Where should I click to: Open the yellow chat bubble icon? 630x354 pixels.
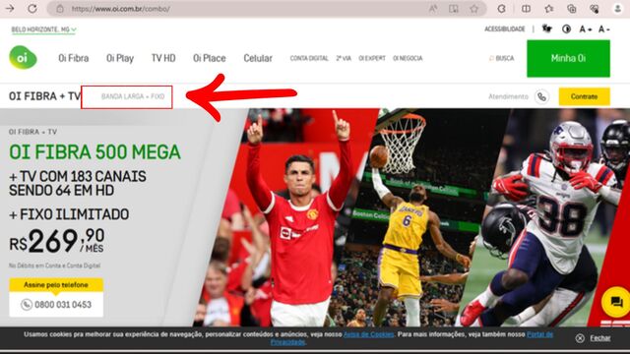tap(615, 302)
